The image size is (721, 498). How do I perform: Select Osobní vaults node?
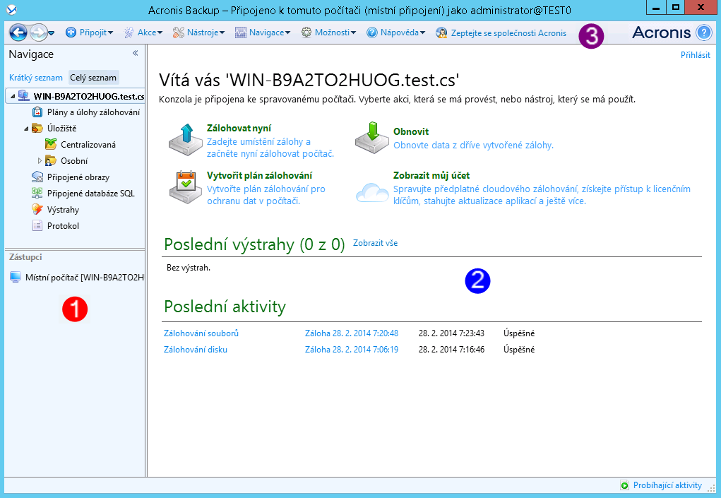tap(74, 161)
